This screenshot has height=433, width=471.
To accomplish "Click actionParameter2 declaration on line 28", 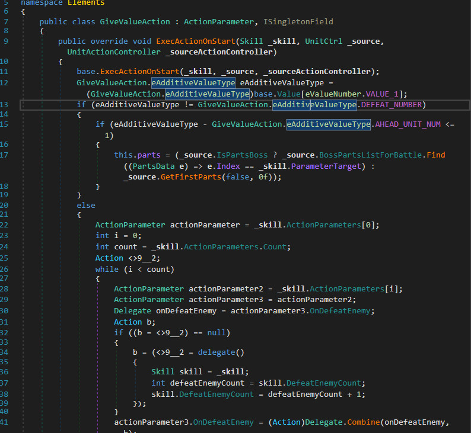I will 226,289.
